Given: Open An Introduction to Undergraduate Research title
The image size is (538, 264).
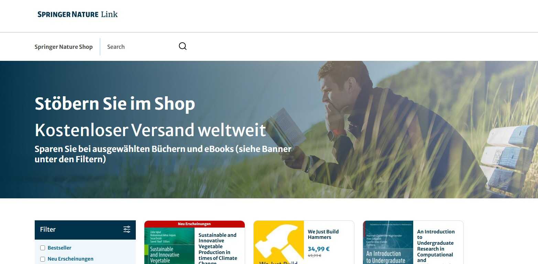Looking at the screenshot, I should (x=436, y=246).
